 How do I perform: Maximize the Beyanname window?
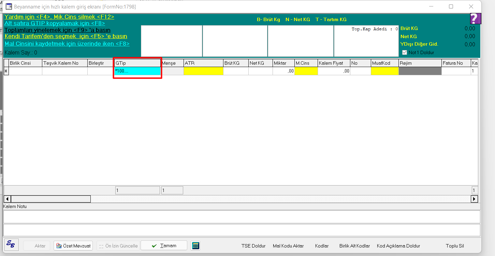pyautogui.click(x=451, y=6)
